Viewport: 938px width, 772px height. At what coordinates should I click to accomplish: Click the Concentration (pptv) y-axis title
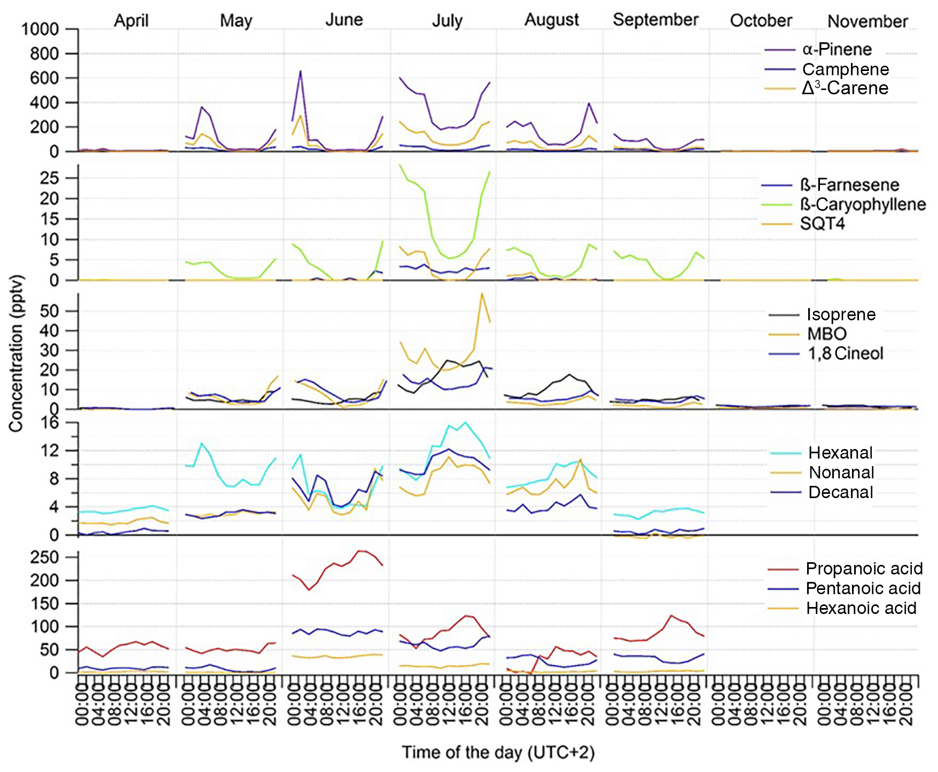click(16, 353)
